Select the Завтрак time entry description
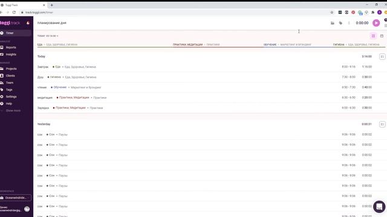This screenshot has height=217, width=387. pos(43,67)
